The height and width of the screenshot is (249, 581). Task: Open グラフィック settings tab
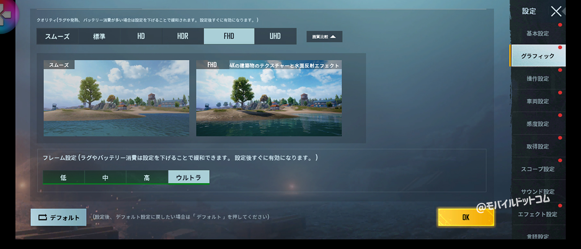(x=538, y=56)
